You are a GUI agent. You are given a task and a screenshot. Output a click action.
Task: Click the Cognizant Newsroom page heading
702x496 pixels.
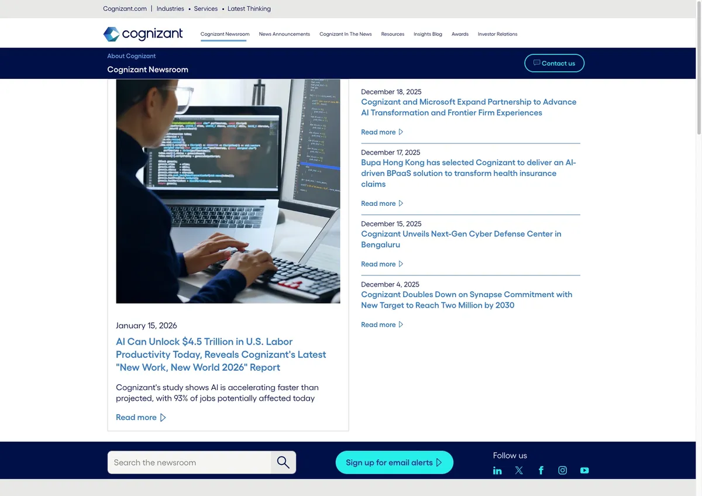(147, 70)
